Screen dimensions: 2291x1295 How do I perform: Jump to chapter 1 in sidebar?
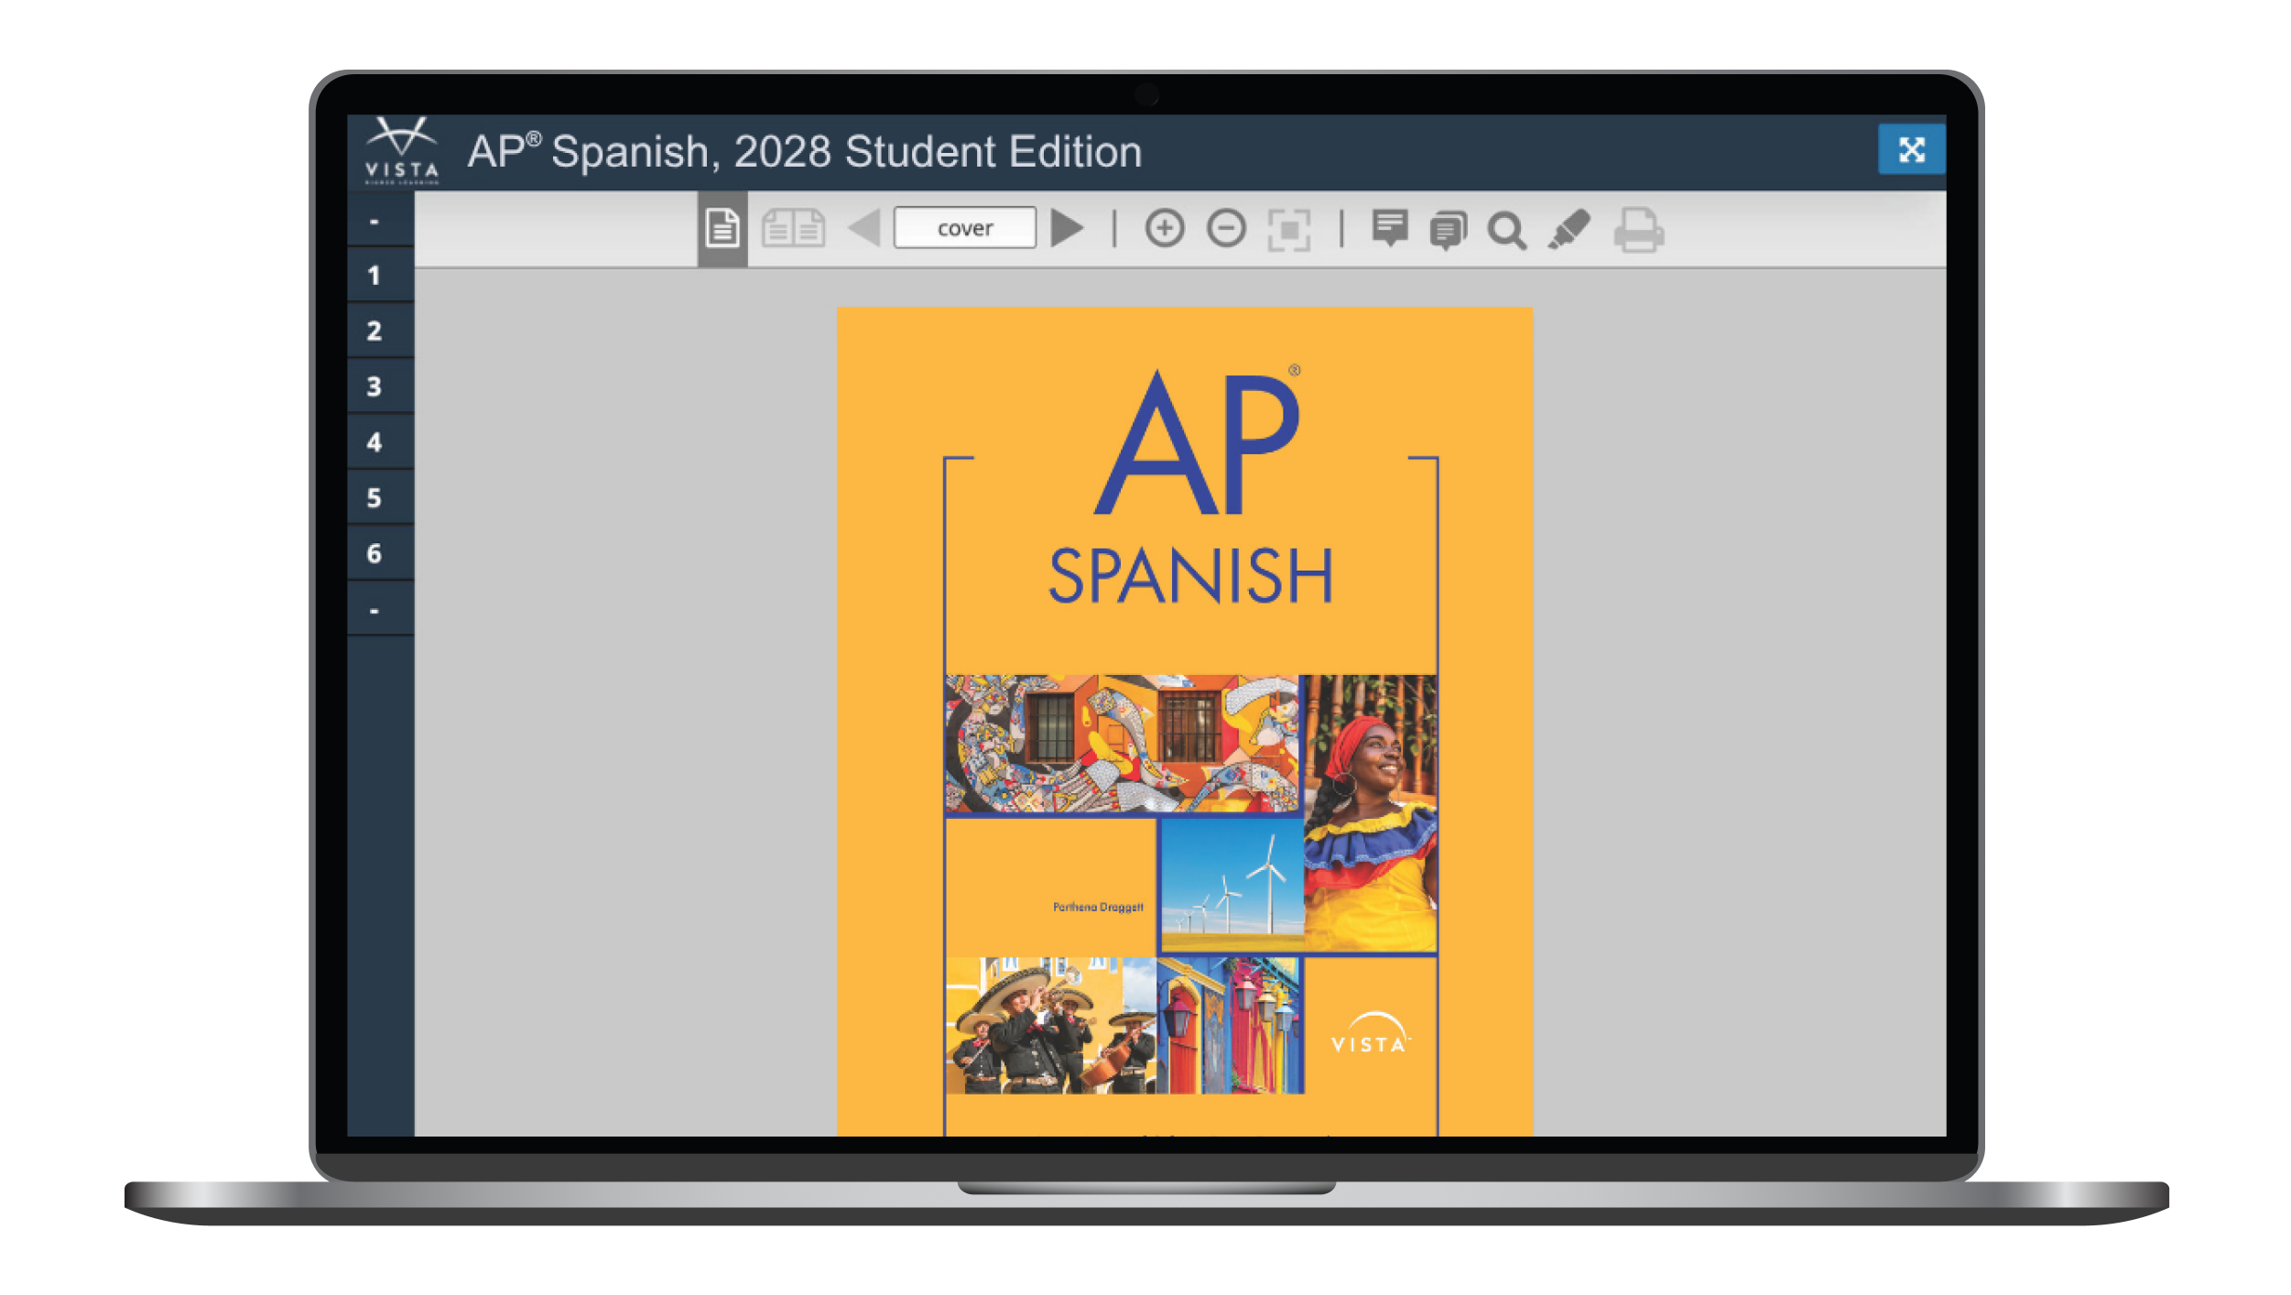click(381, 276)
